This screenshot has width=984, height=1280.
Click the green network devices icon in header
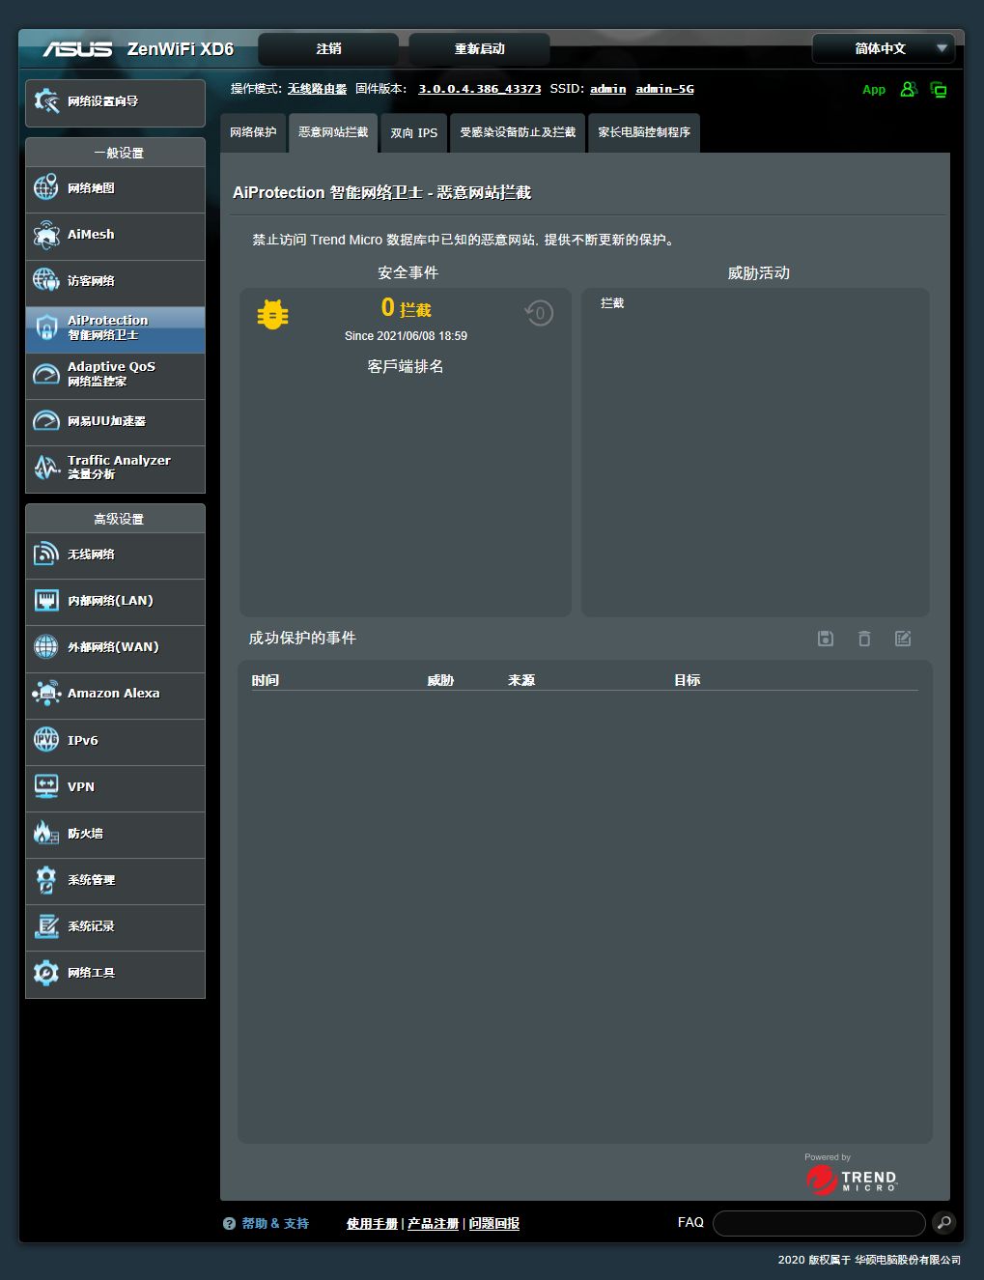pyautogui.click(x=938, y=89)
